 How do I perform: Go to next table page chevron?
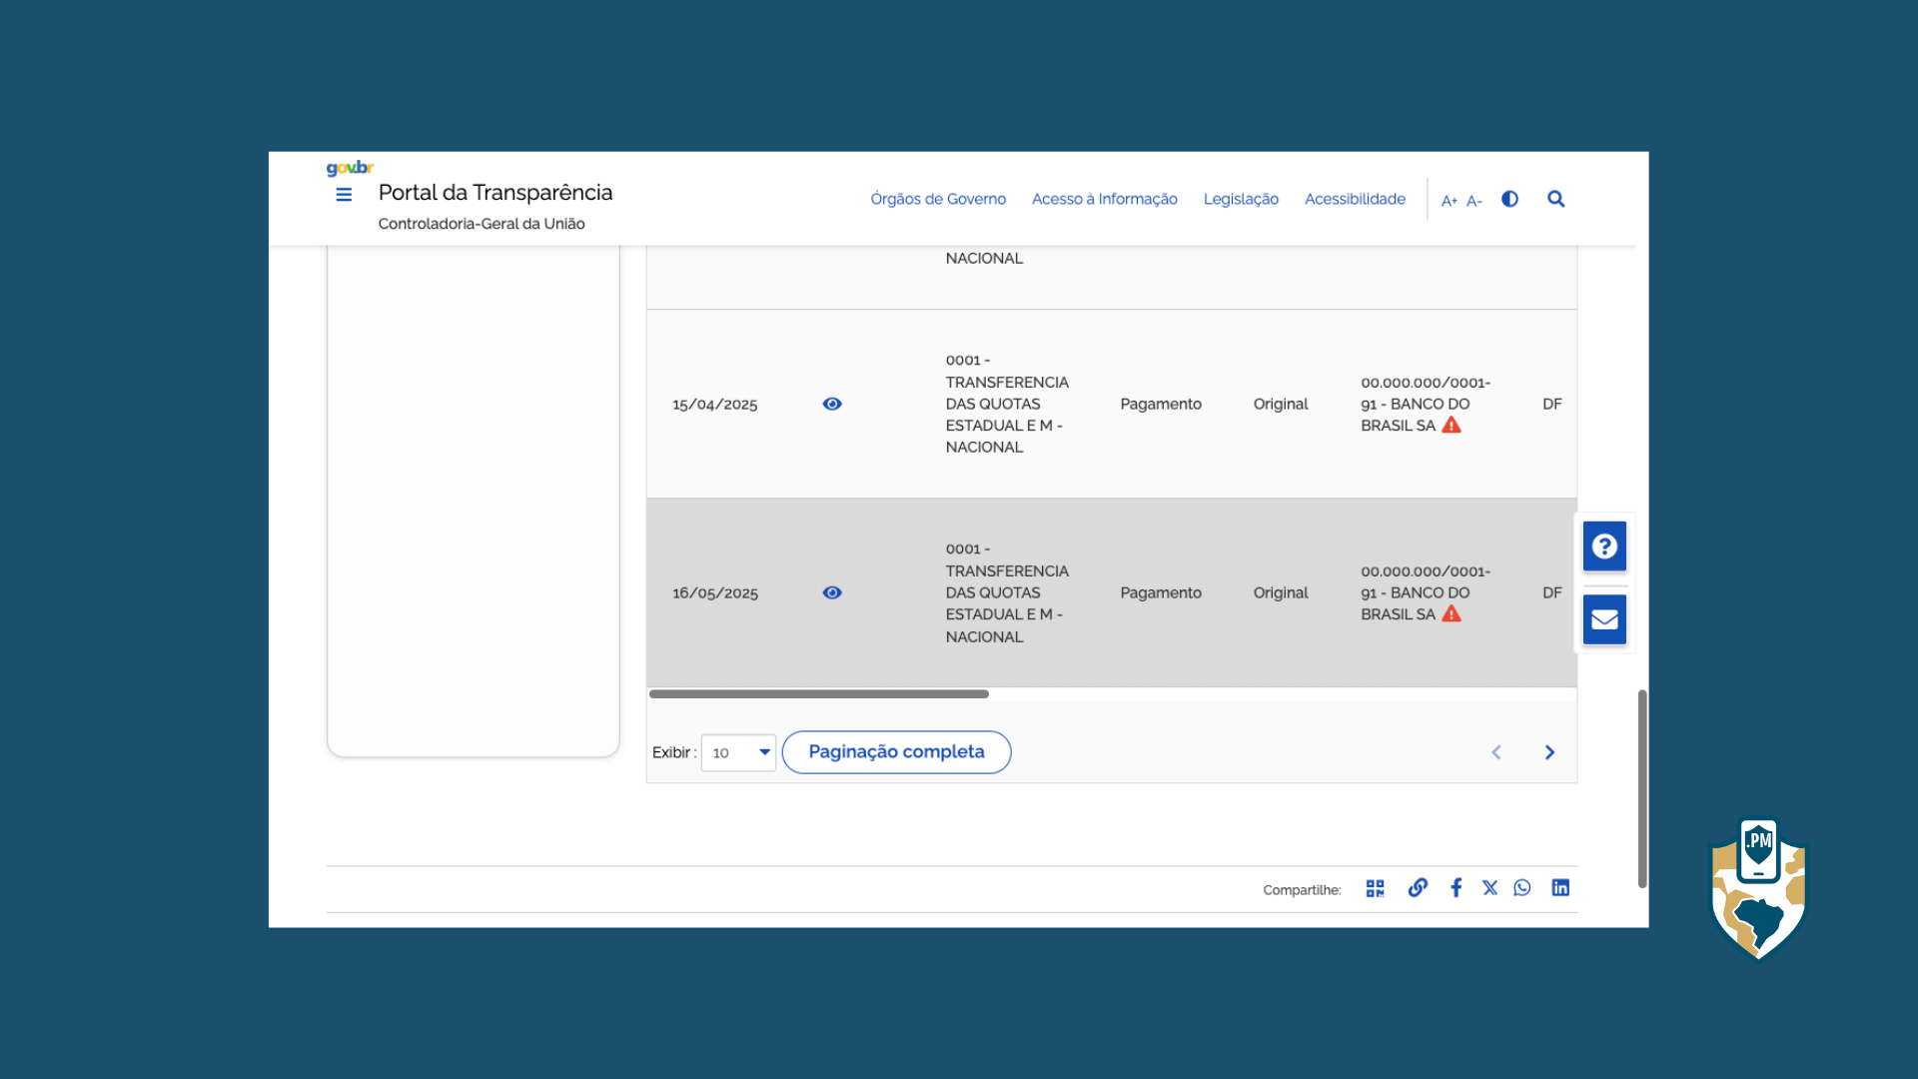1549,752
